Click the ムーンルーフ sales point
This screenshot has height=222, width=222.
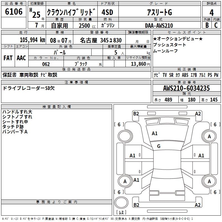165,51
